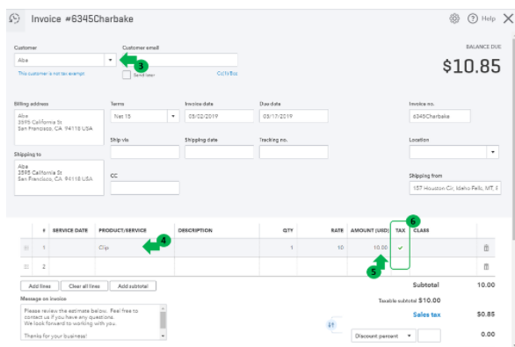Click the Ship via field
This screenshot has height=347, width=515.
point(145,152)
